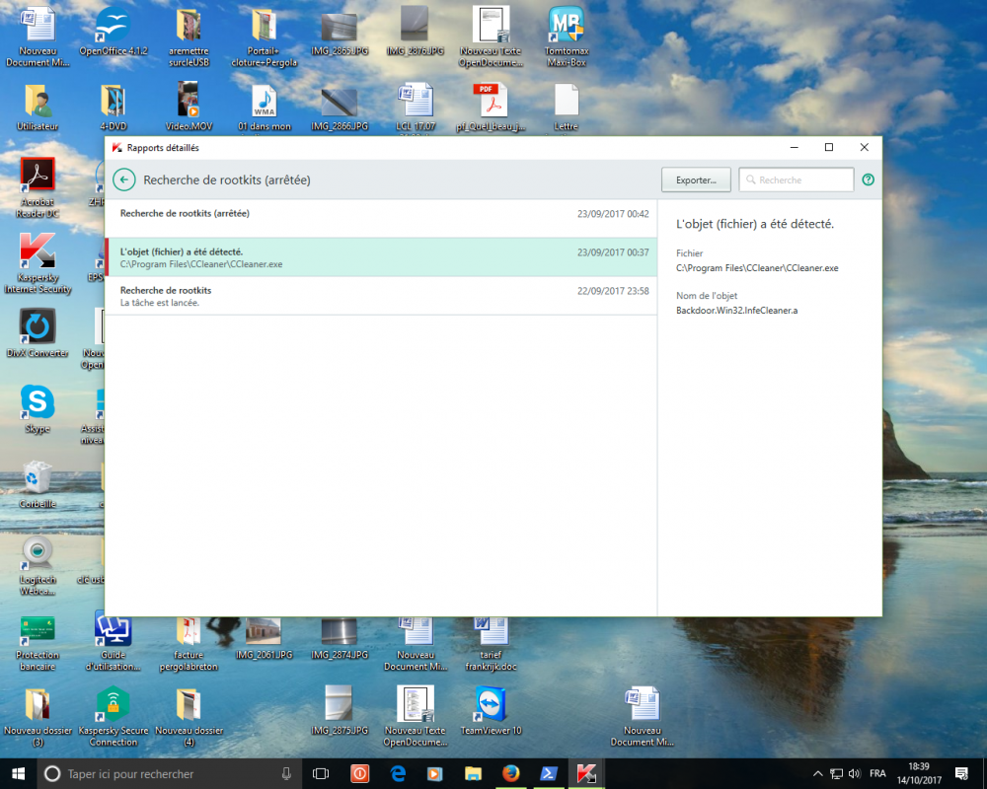Open the Action Center notifications icon
Image resolution: width=987 pixels, height=789 pixels.
[x=962, y=773]
